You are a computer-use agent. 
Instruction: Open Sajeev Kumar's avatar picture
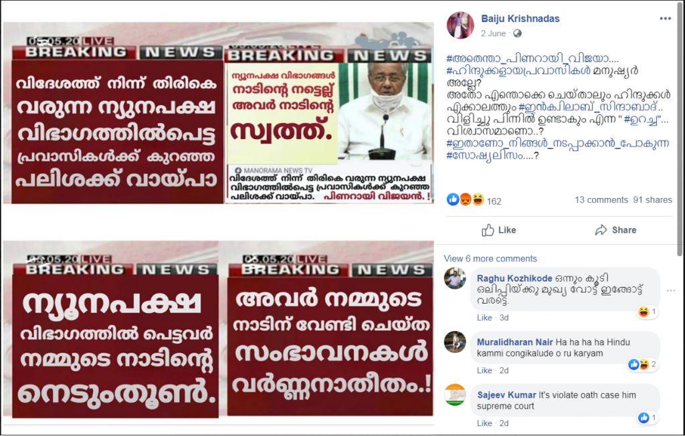pos(455,395)
